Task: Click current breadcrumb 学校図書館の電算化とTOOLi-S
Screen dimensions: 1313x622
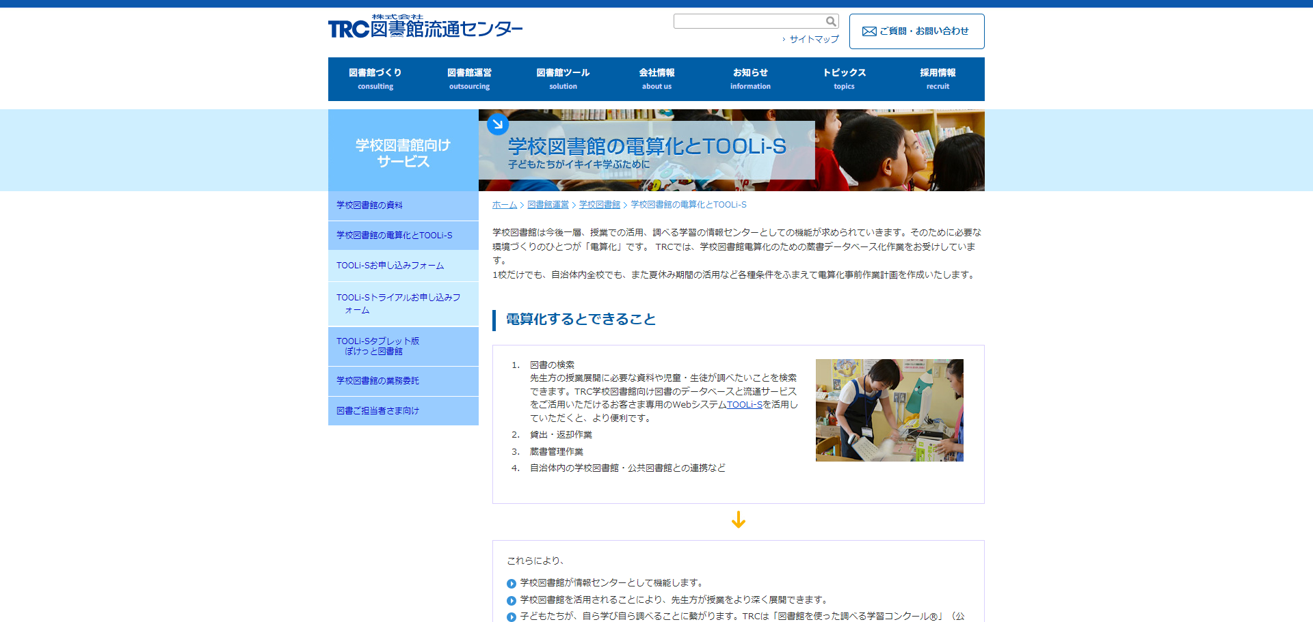Action: point(689,205)
